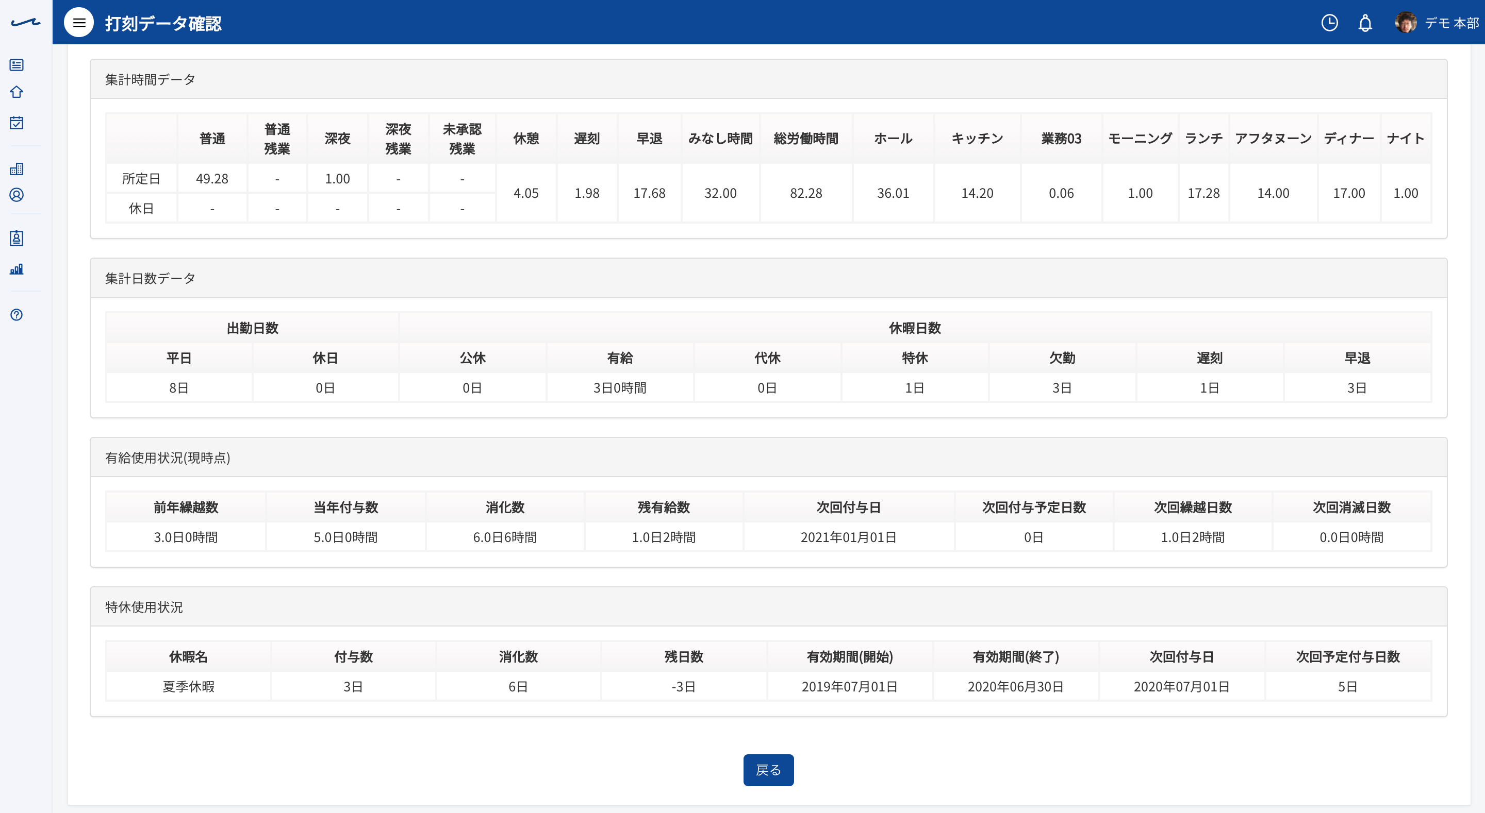Click the ナイト column header
This screenshot has height=813, width=1485.
point(1406,138)
